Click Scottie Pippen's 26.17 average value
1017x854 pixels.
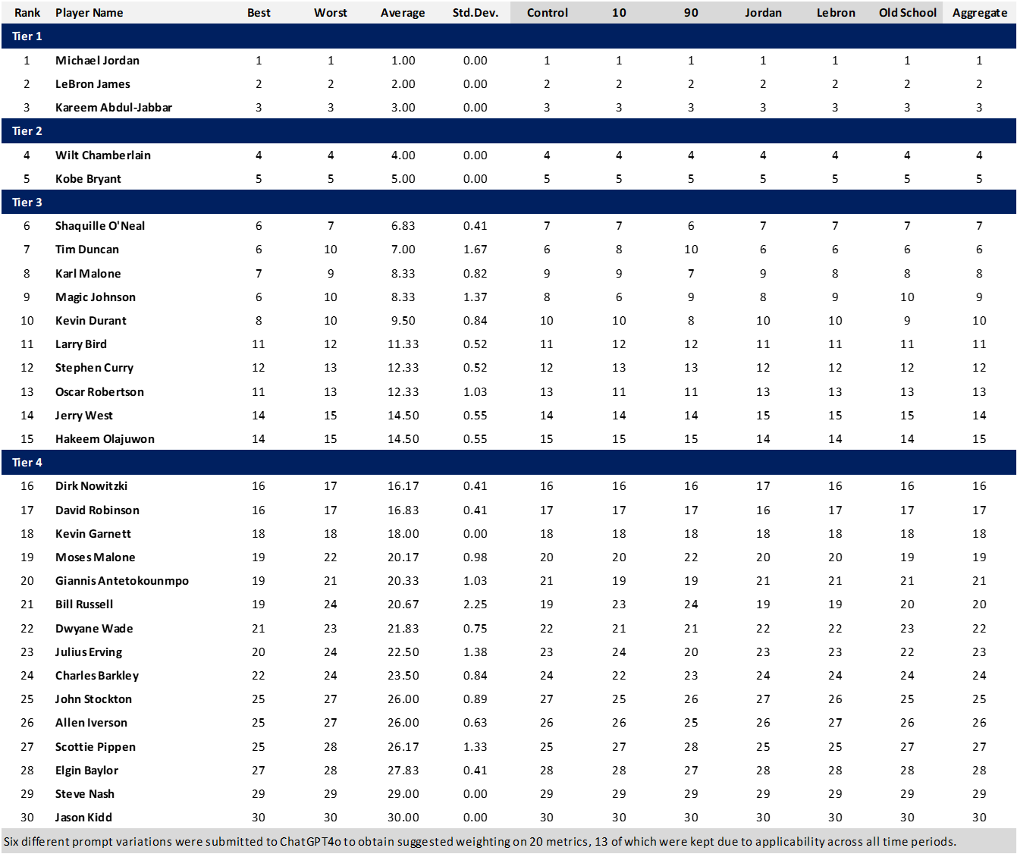pyautogui.click(x=403, y=747)
